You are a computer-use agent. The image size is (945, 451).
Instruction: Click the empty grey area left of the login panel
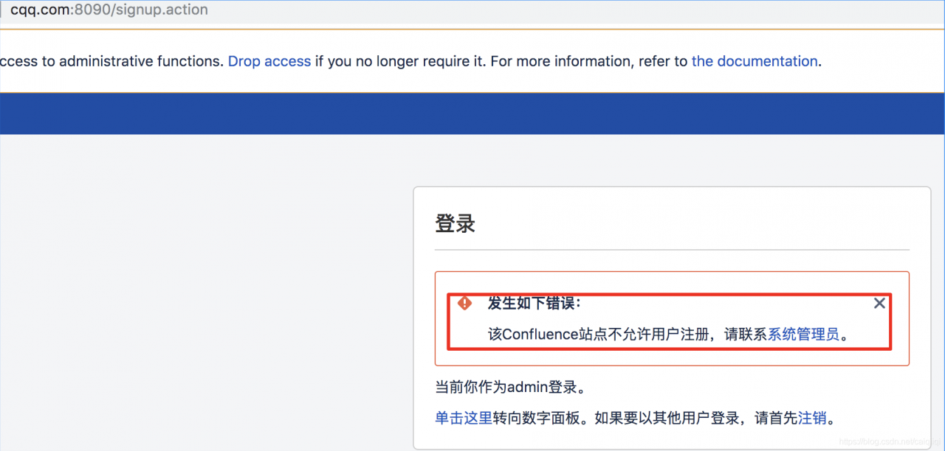click(x=207, y=295)
